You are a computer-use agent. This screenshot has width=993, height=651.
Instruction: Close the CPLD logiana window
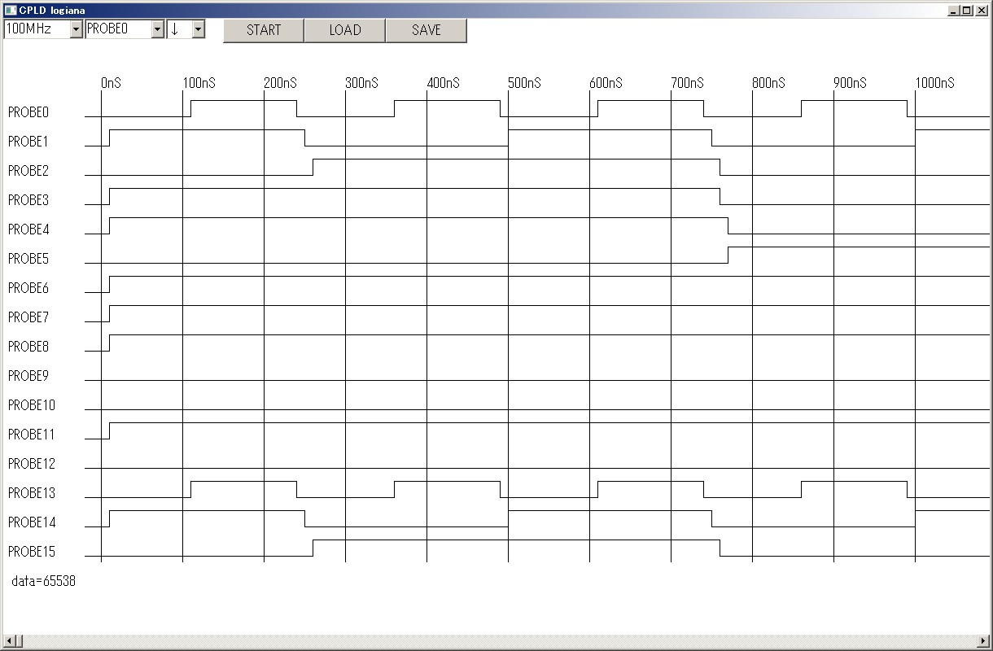click(982, 11)
